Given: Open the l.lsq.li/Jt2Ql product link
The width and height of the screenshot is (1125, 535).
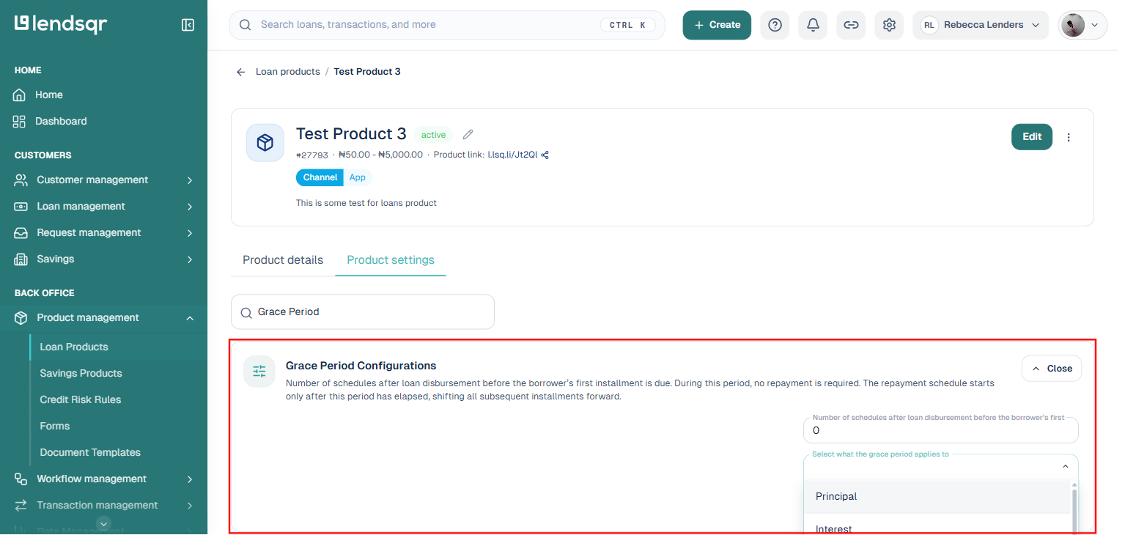Looking at the screenshot, I should tap(513, 155).
